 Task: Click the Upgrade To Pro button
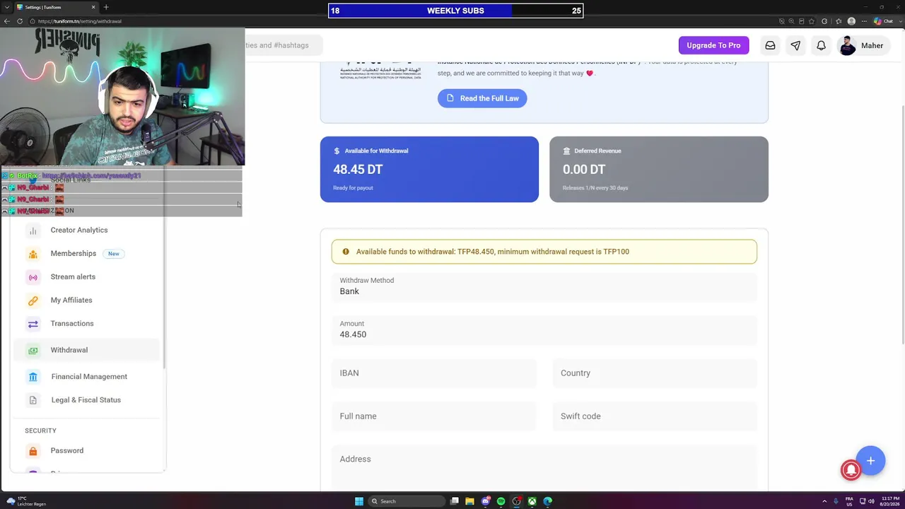tap(713, 45)
